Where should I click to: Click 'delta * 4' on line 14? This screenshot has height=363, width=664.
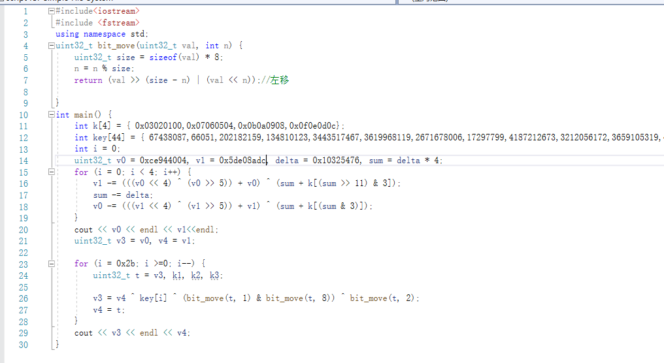point(418,161)
